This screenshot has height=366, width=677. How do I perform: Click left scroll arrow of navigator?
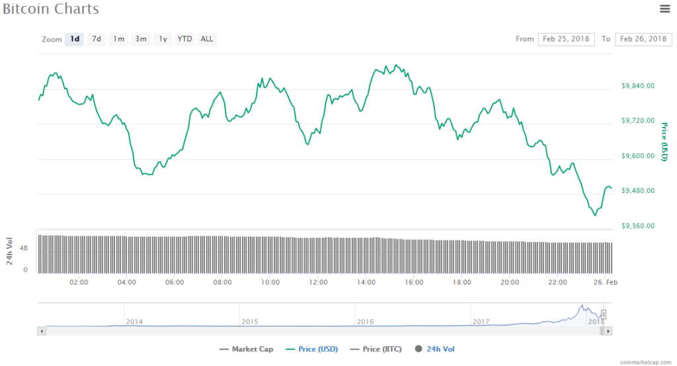[42, 330]
